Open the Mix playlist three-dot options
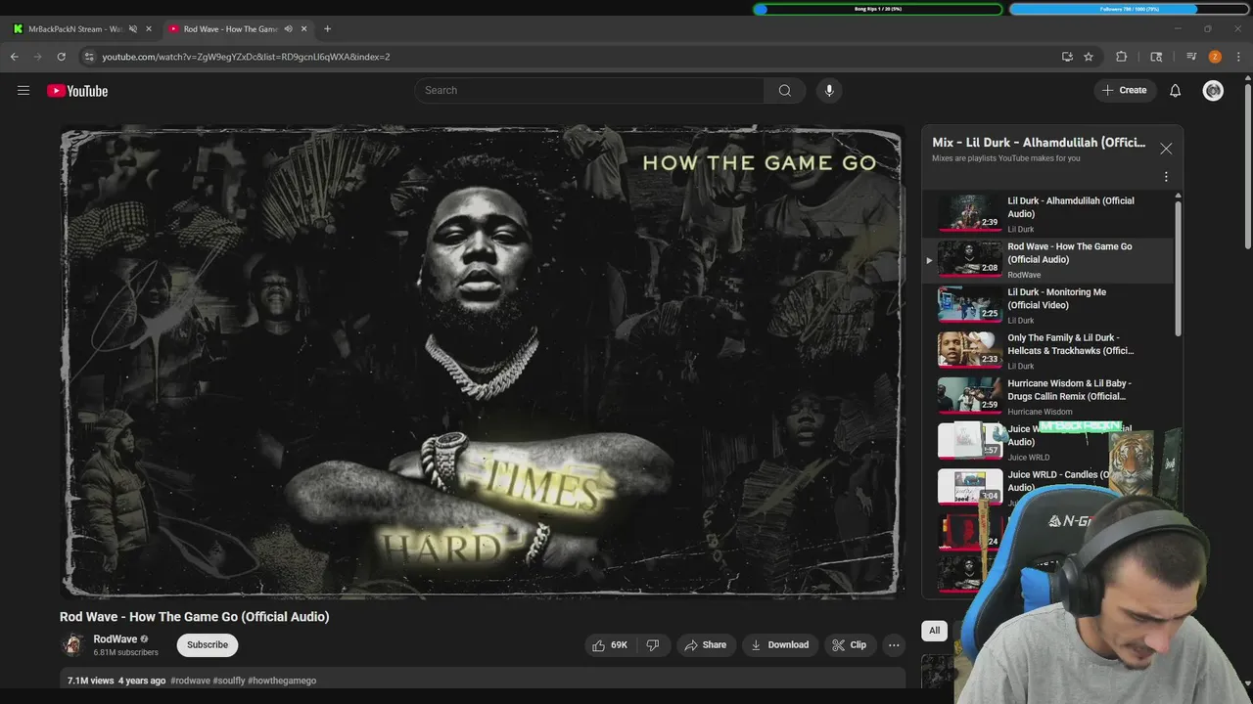Image resolution: width=1253 pixels, height=704 pixels. click(x=1166, y=177)
